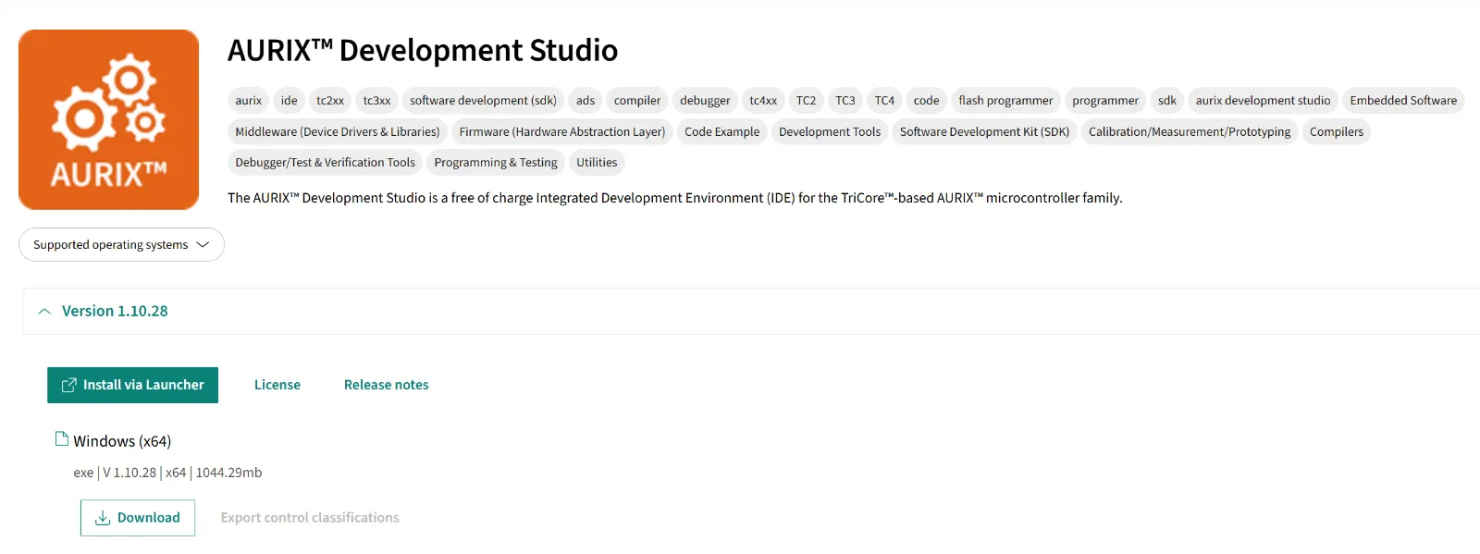Image resolution: width=1480 pixels, height=554 pixels.
Task: Select the 'TC3' tag chip
Action: [x=845, y=101]
